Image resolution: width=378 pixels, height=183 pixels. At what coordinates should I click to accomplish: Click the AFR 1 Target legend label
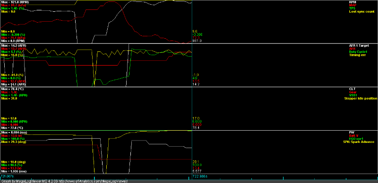359,45
